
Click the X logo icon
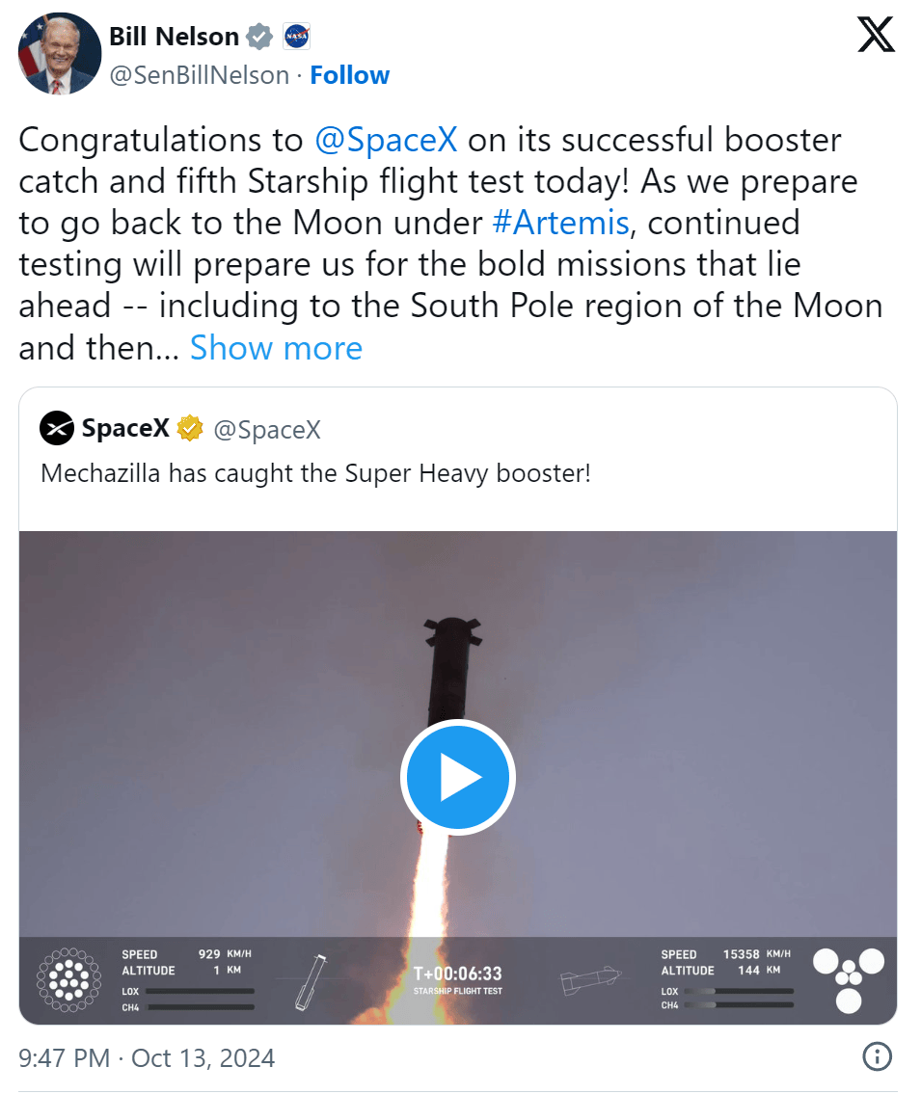876,36
